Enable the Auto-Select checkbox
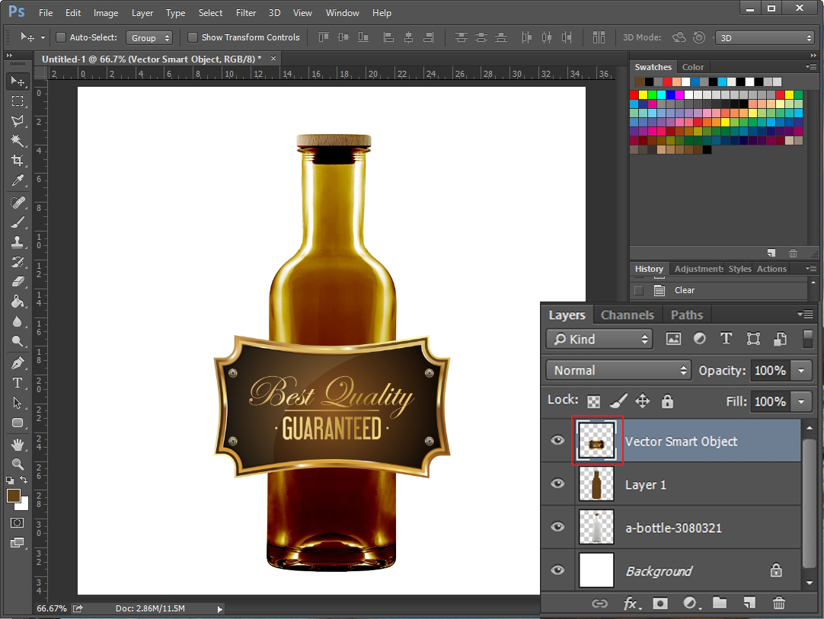Image resolution: width=824 pixels, height=619 pixels. tap(61, 37)
